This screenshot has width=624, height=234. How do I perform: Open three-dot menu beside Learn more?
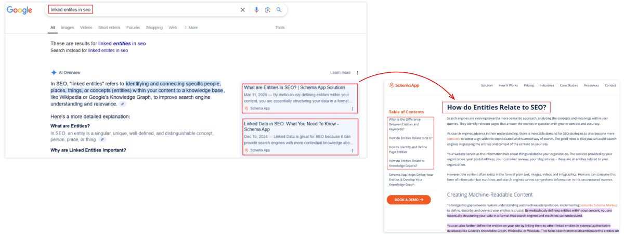coord(357,73)
